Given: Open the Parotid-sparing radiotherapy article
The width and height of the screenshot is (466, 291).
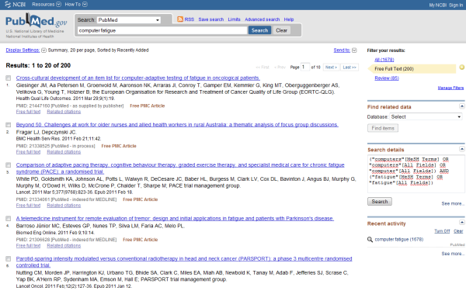Looking at the screenshot, I should click(x=184, y=262).
